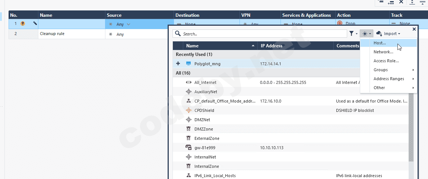The height and width of the screenshot is (179, 428).
Task: Sort by the IP Address column header
Action: coord(296,45)
